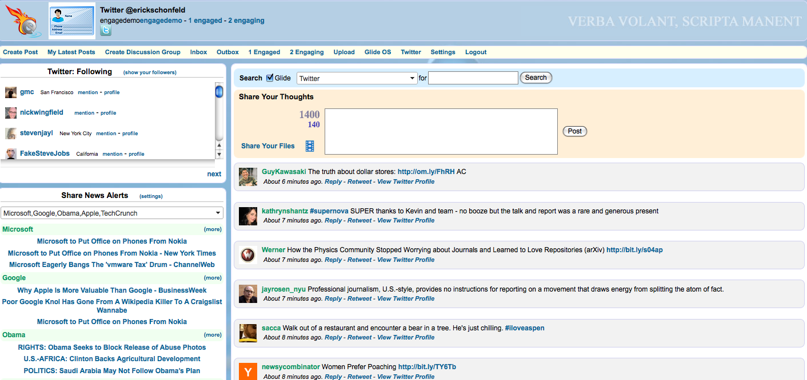Click jayrosen_nyu's tweet avatar
The height and width of the screenshot is (380, 807).
(x=248, y=293)
